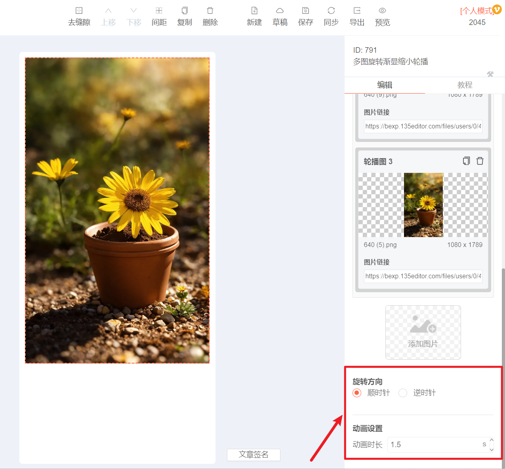Duplicate 轮播图 3 with its copy icon

coord(467,161)
